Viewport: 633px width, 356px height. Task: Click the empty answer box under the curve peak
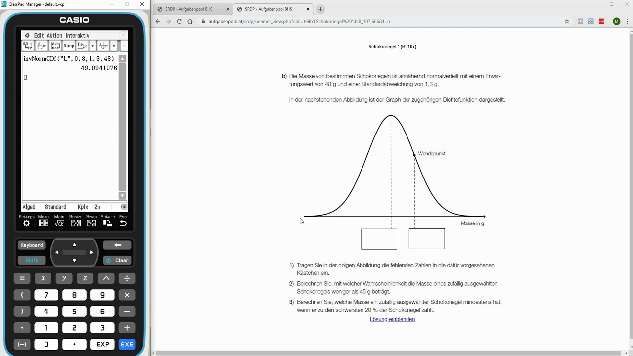tap(379, 239)
